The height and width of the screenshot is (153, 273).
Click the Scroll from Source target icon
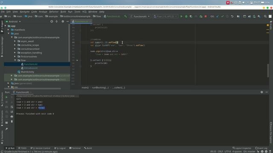pyautogui.click(x=52, y=22)
